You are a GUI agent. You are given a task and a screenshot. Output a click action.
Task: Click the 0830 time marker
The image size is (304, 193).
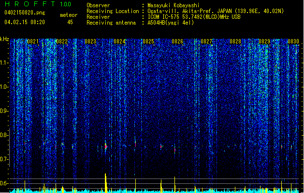[x=293, y=41]
